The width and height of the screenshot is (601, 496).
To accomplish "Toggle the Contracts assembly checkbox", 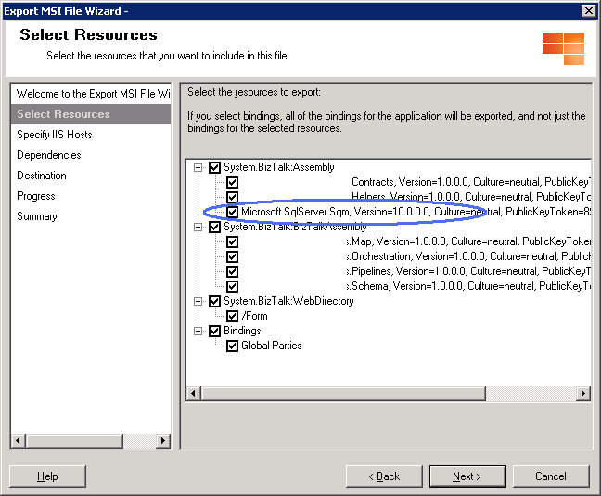I will 233,182.
